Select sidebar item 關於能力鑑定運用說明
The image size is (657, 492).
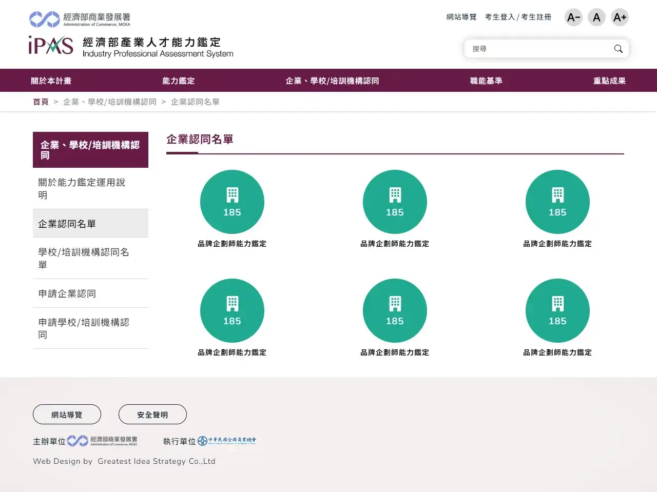pyautogui.click(x=90, y=188)
